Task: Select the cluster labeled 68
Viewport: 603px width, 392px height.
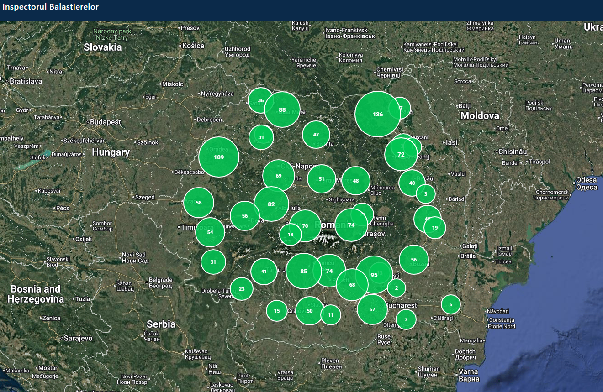Action: (352, 285)
